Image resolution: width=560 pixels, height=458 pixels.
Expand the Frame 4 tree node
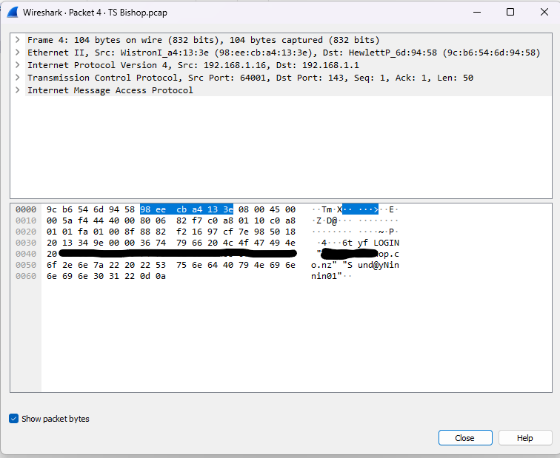point(17,40)
